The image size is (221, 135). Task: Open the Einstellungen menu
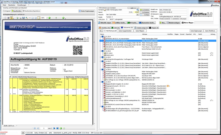[x=22, y=5]
